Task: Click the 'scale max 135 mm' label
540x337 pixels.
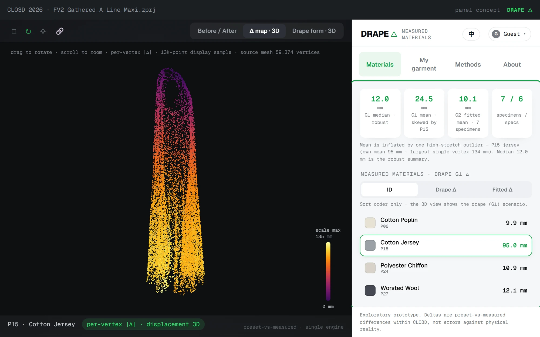Action: tap(328, 233)
